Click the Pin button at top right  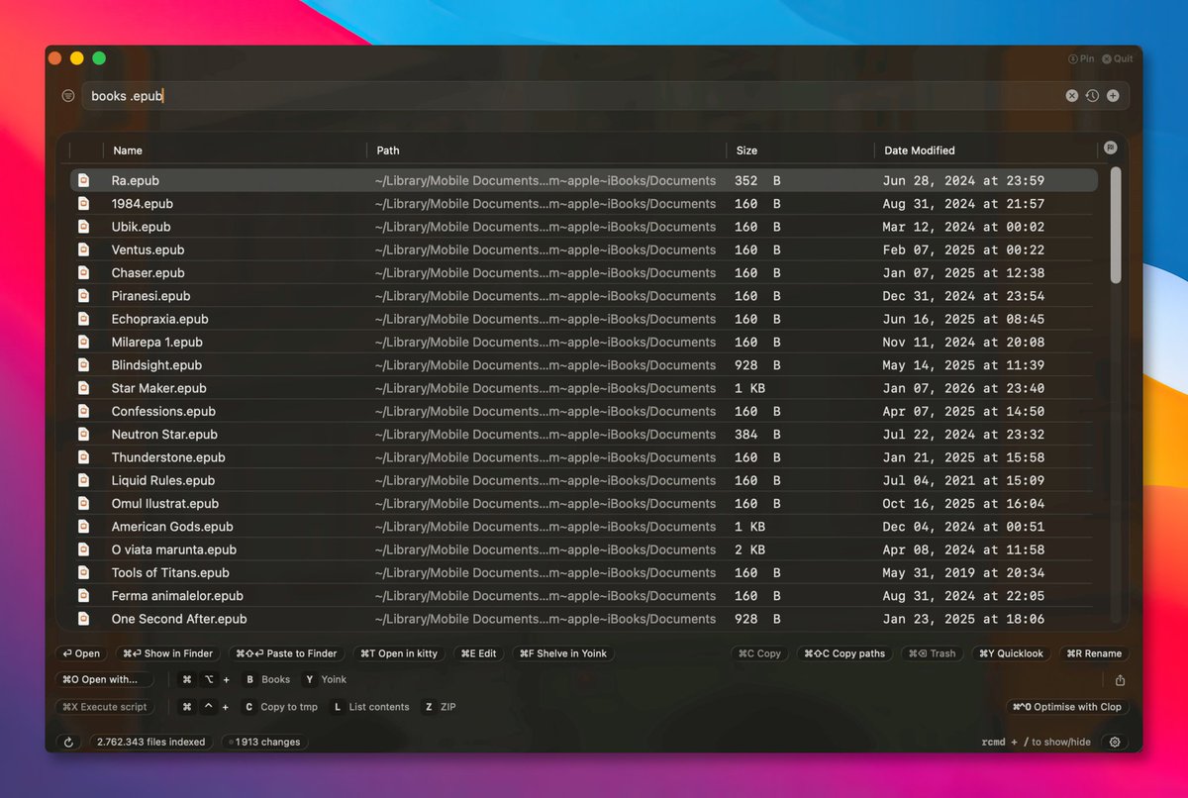click(1081, 58)
